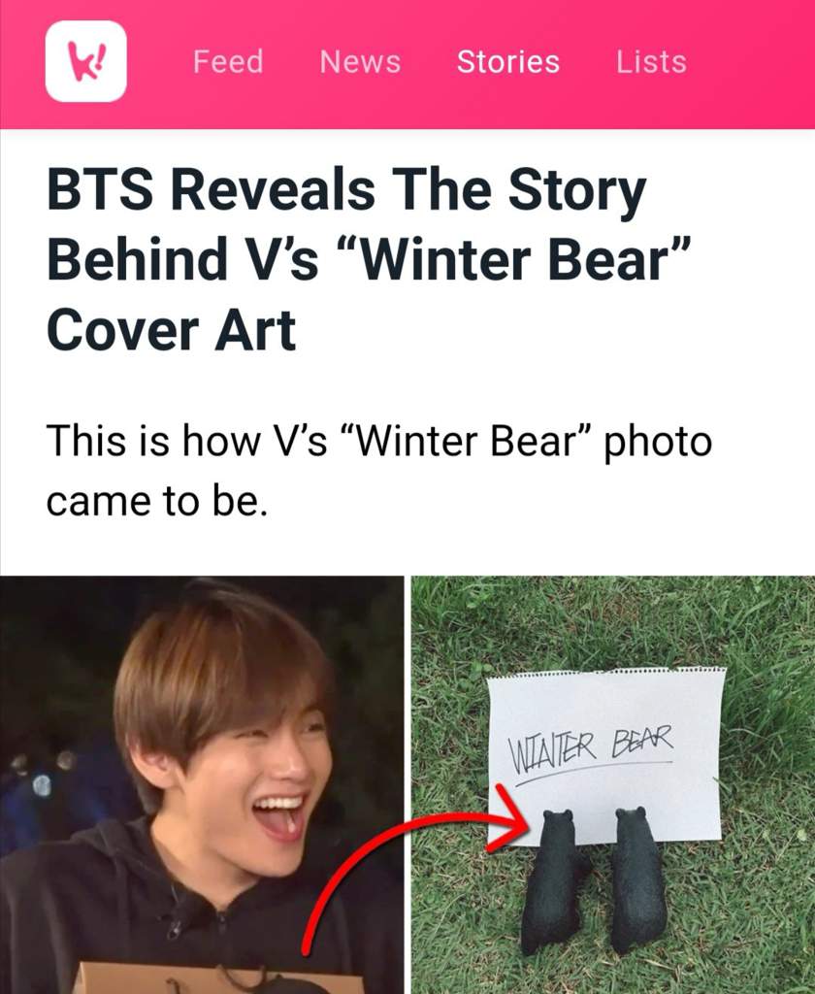The image size is (815, 994).
Task: Click the "Cover Art" headline line
Action: tap(171, 330)
